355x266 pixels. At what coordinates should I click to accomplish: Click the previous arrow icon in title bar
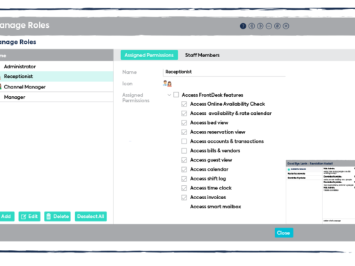coord(251,26)
